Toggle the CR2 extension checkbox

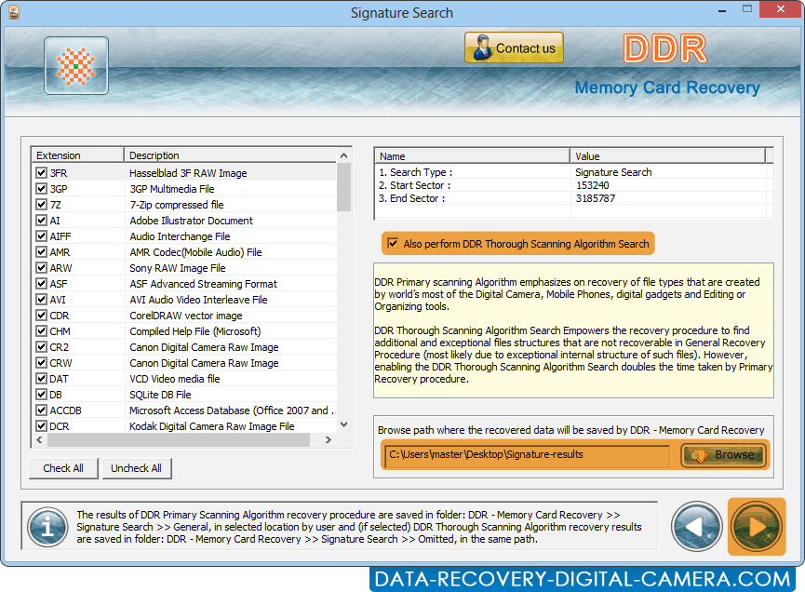click(42, 347)
